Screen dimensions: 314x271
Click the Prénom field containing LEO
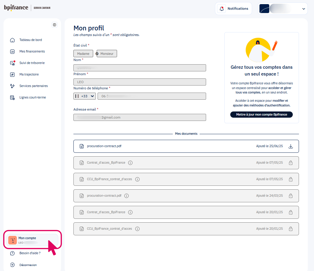pyautogui.click(x=140, y=82)
